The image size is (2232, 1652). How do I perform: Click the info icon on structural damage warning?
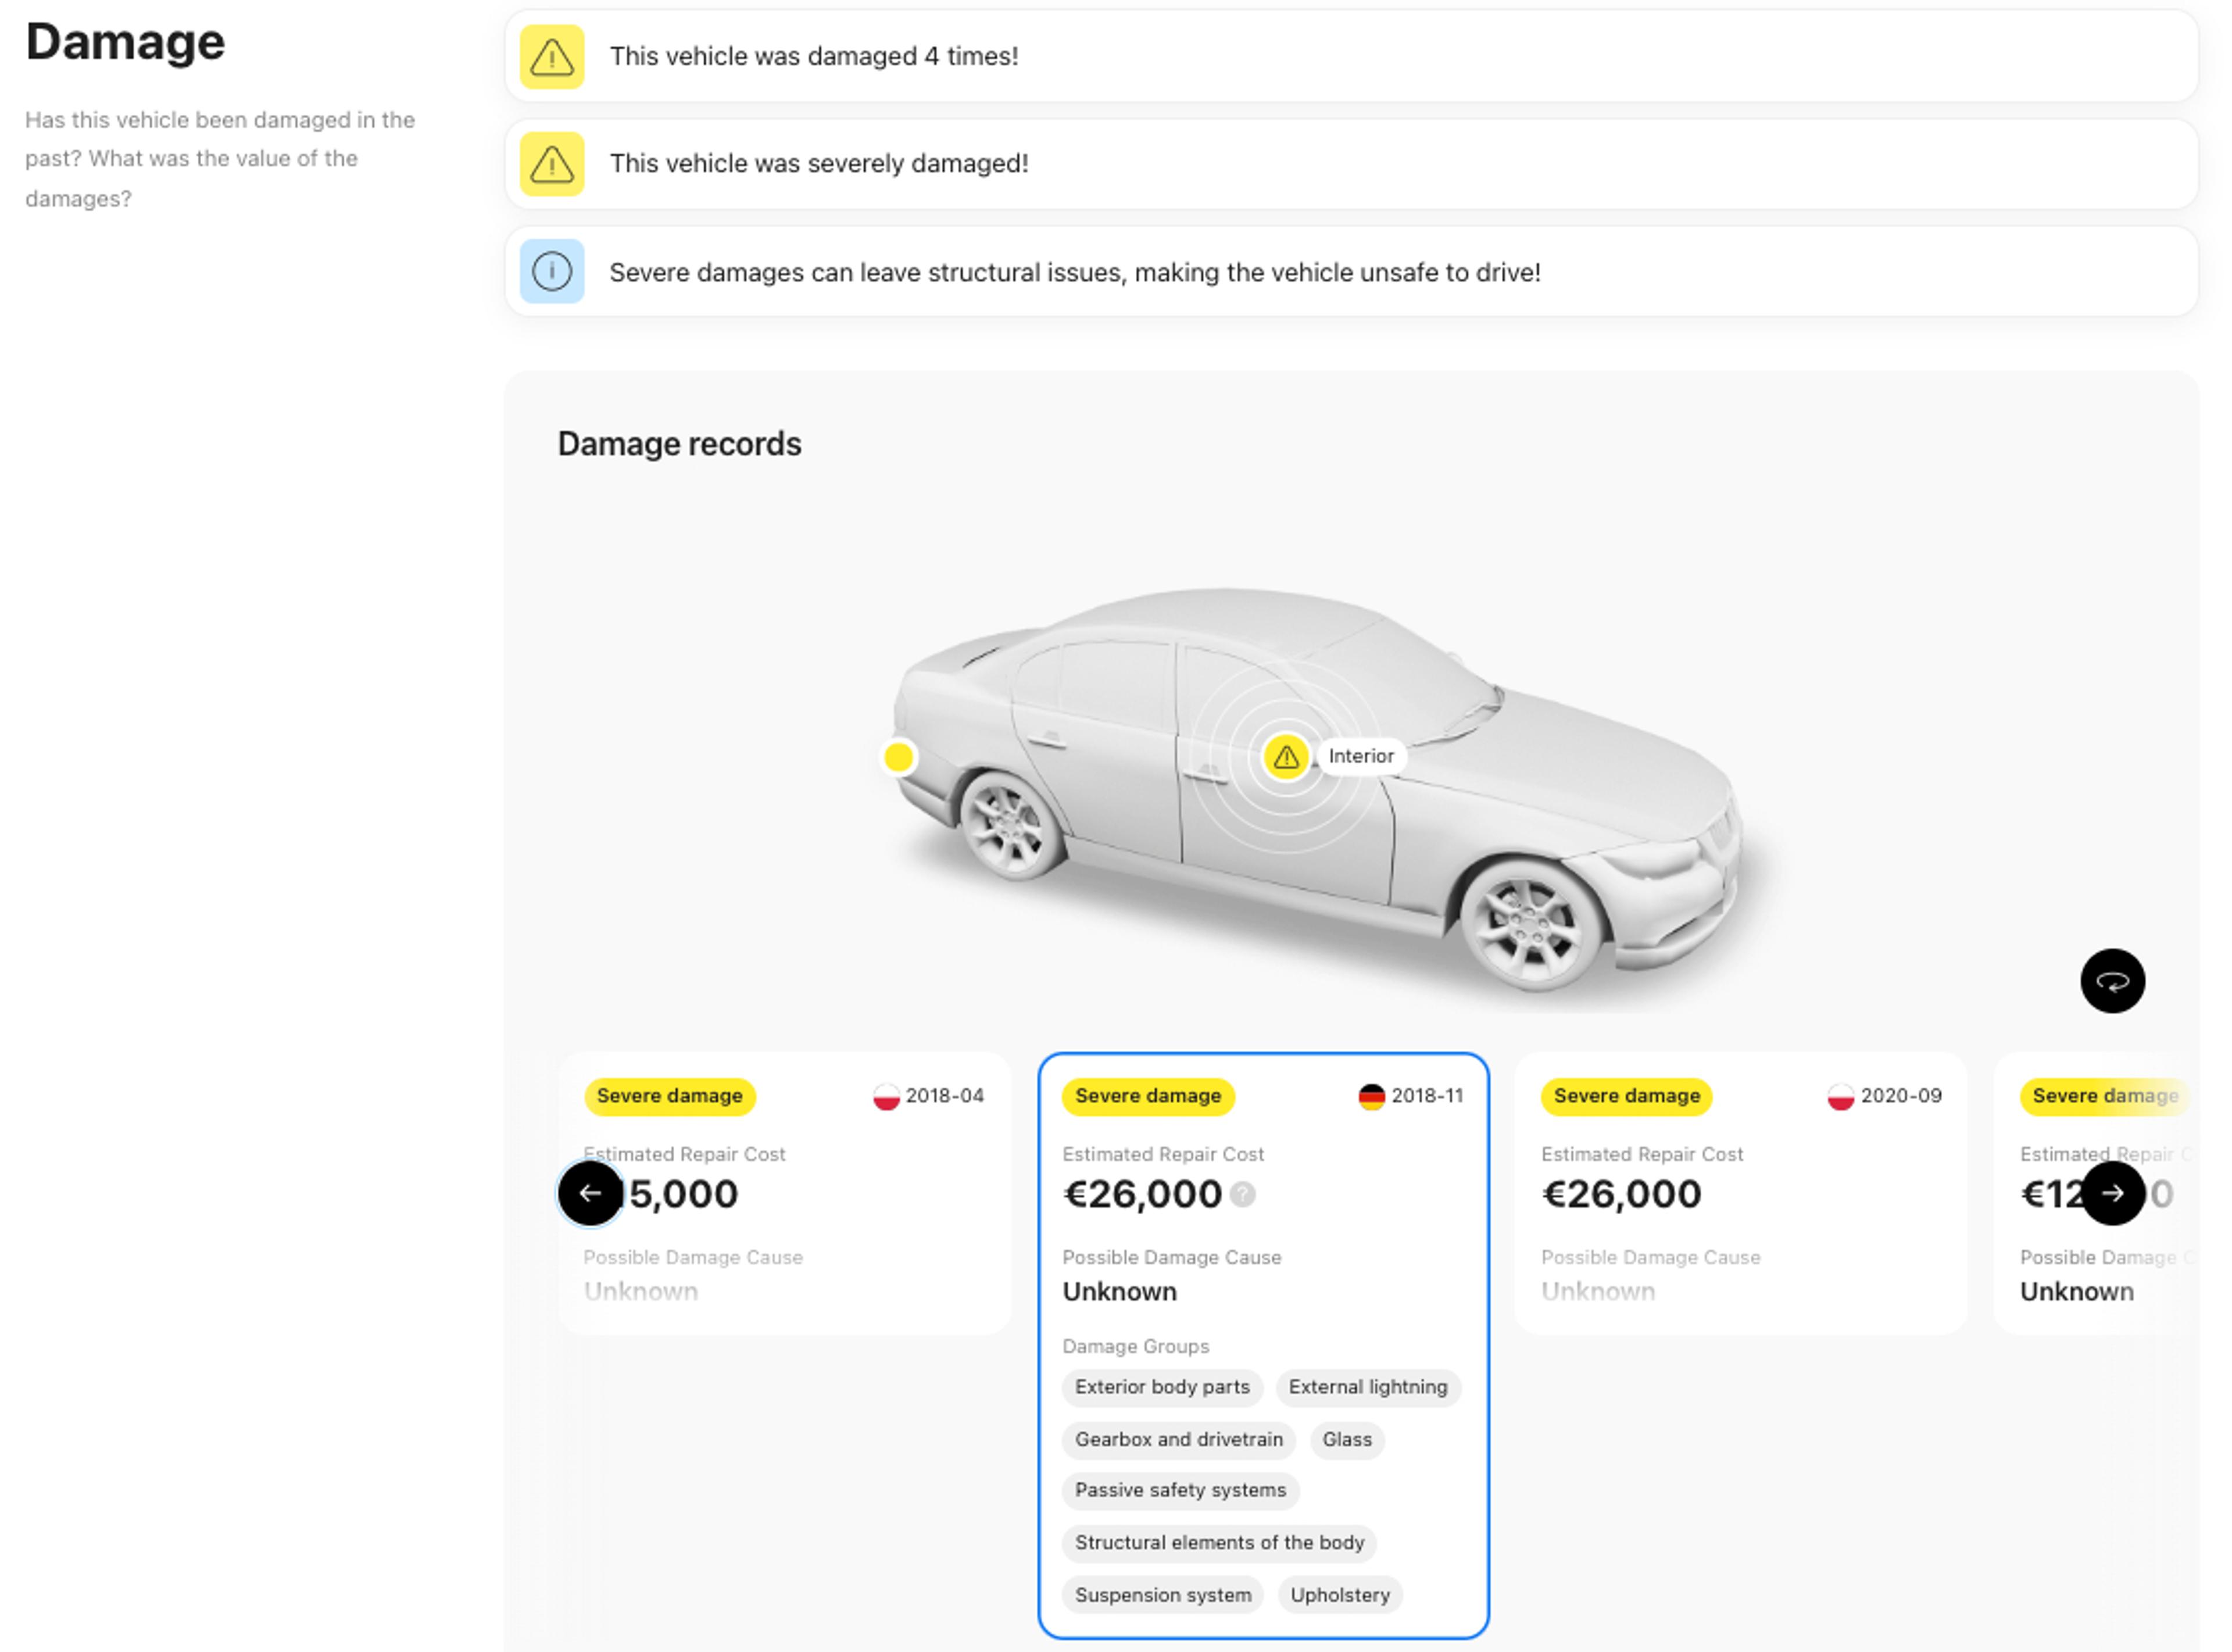pos(552,273)
